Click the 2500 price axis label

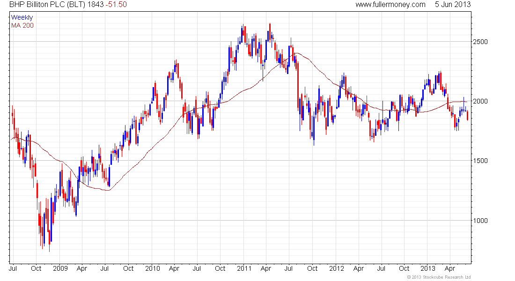480,42
